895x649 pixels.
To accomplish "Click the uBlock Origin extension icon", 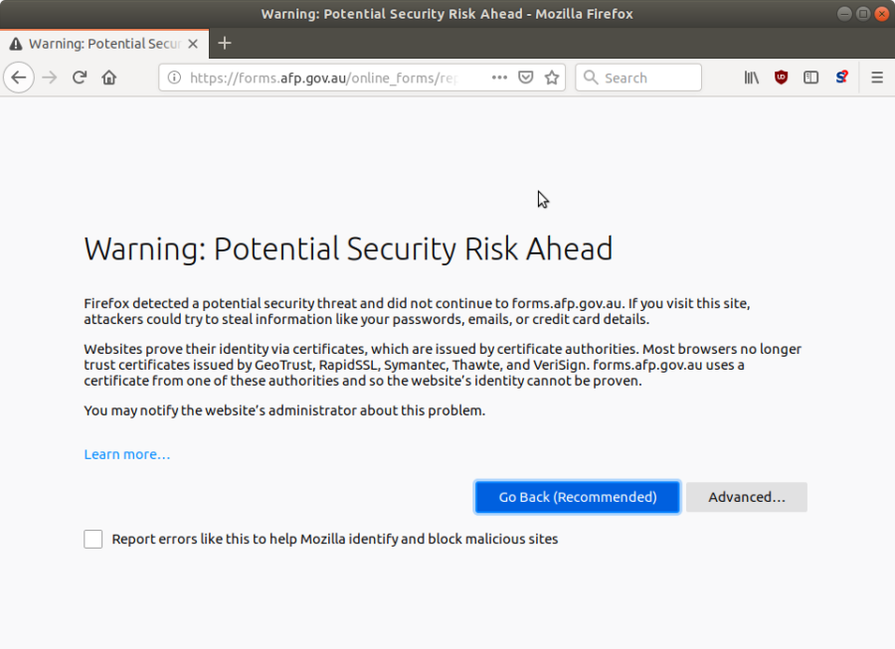I will coord(781,77).
